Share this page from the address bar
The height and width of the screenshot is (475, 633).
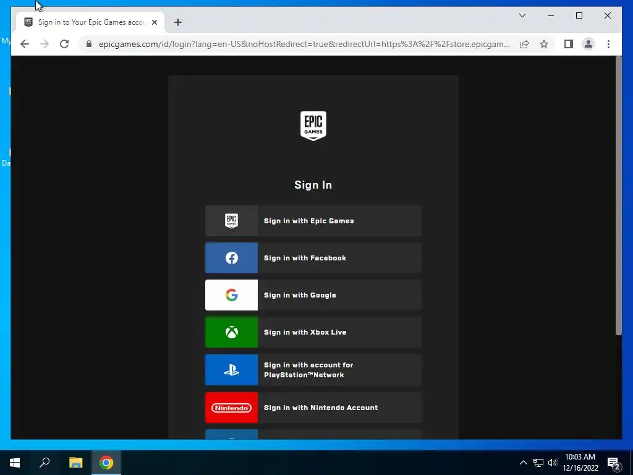[524, 44]
